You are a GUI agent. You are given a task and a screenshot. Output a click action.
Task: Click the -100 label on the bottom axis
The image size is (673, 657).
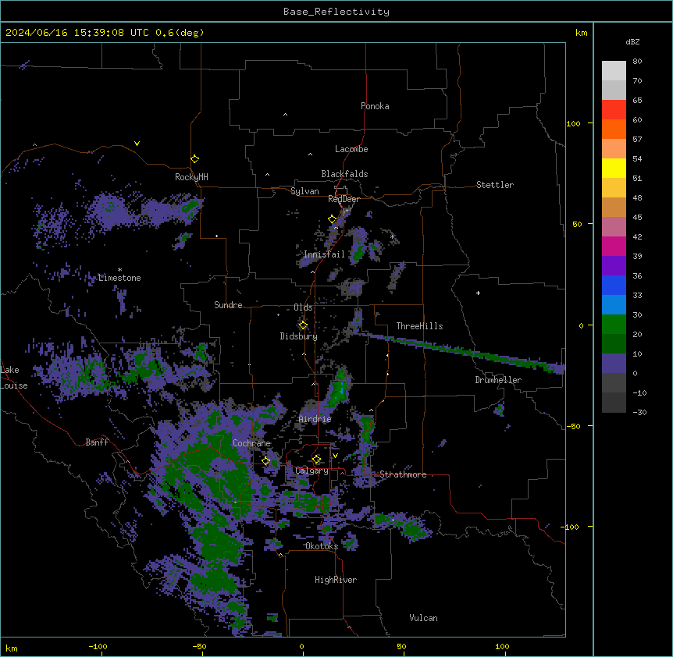pos(98,646)
